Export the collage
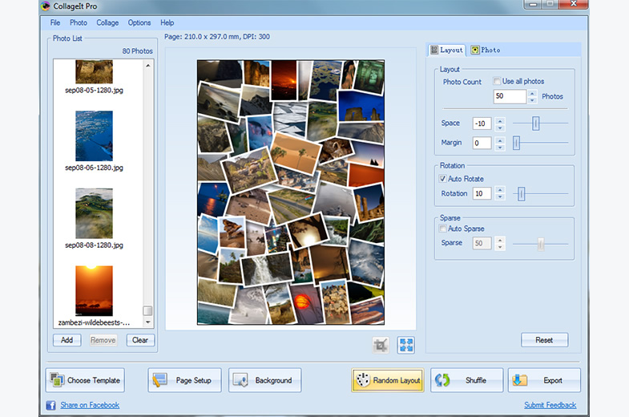 tap(544, 380)
